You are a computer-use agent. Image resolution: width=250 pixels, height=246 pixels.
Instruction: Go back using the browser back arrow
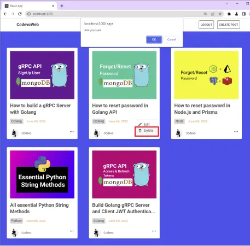click(x=5, y=14)
